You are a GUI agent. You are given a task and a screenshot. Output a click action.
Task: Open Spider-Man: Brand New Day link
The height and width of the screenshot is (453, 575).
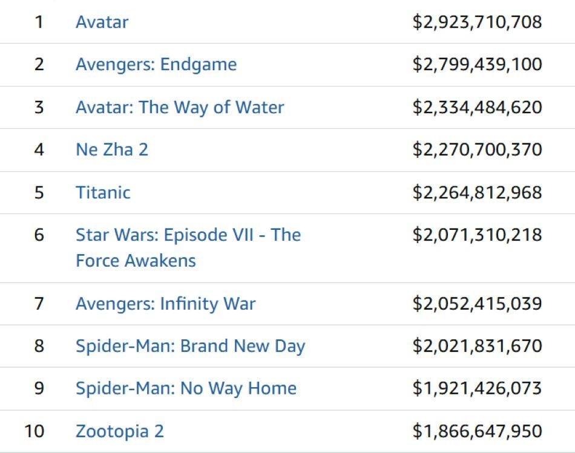click(x=190, y=347)
